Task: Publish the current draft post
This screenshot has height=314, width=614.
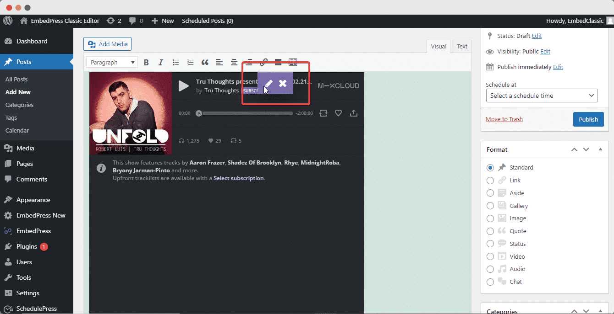Action: coord(588,119)
